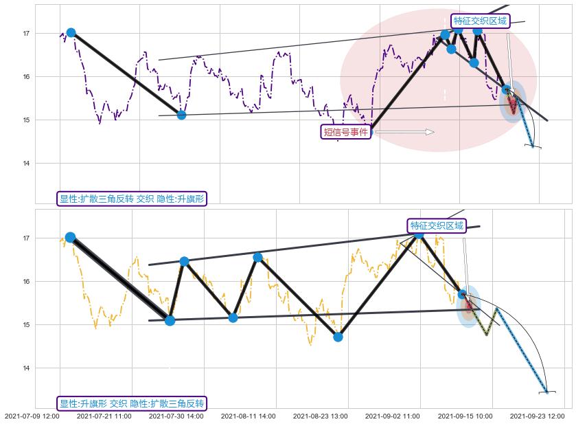Screen dimensions: 576x424
Task: Click the 特征交织区域 label in upper chart
Action: (480, 21)
